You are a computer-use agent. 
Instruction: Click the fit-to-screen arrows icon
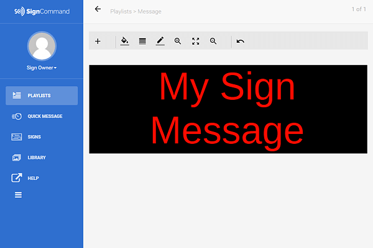click(196, 41)
